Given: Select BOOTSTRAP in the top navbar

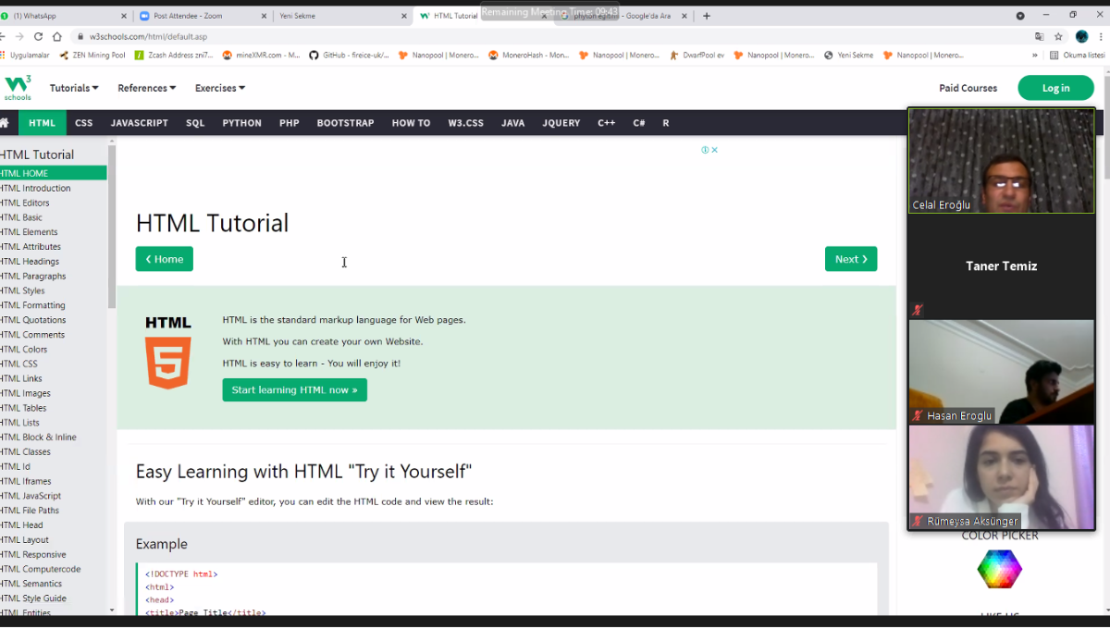Looking at the screenshot, I should [346, 123].
